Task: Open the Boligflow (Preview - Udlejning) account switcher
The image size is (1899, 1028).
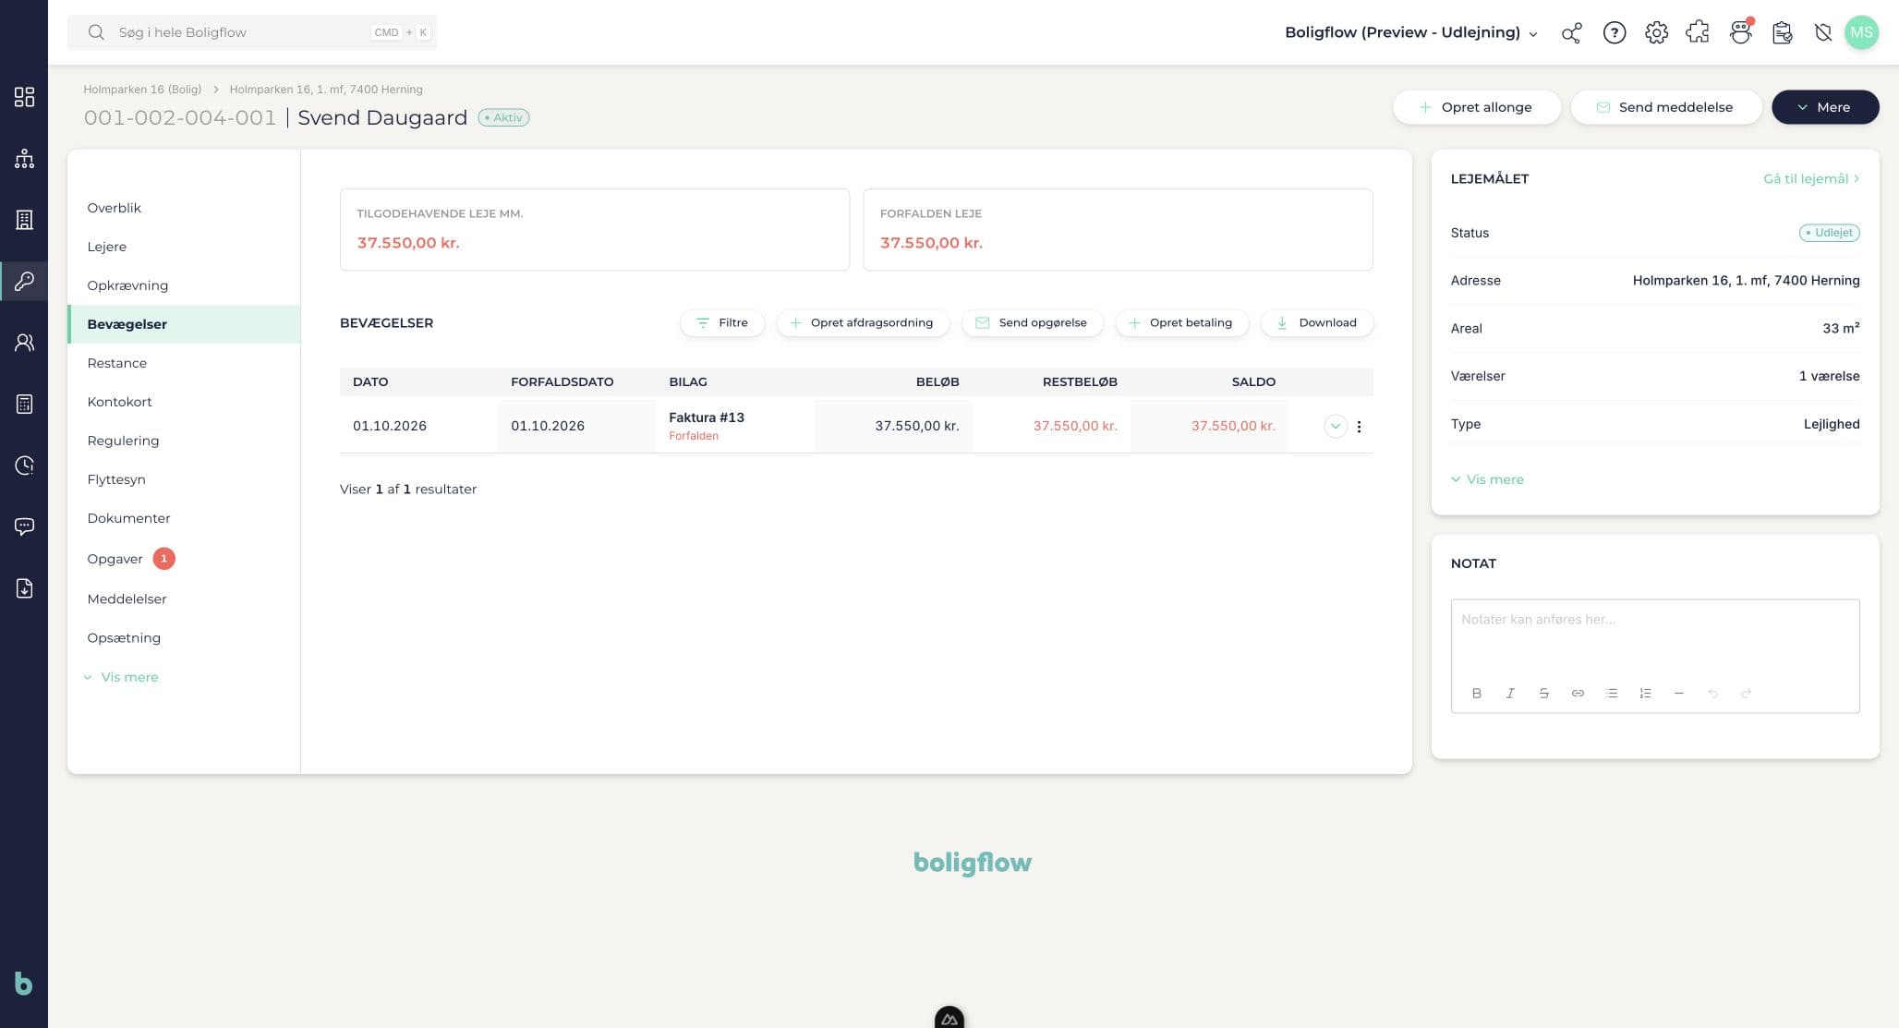Action: 1410,32
